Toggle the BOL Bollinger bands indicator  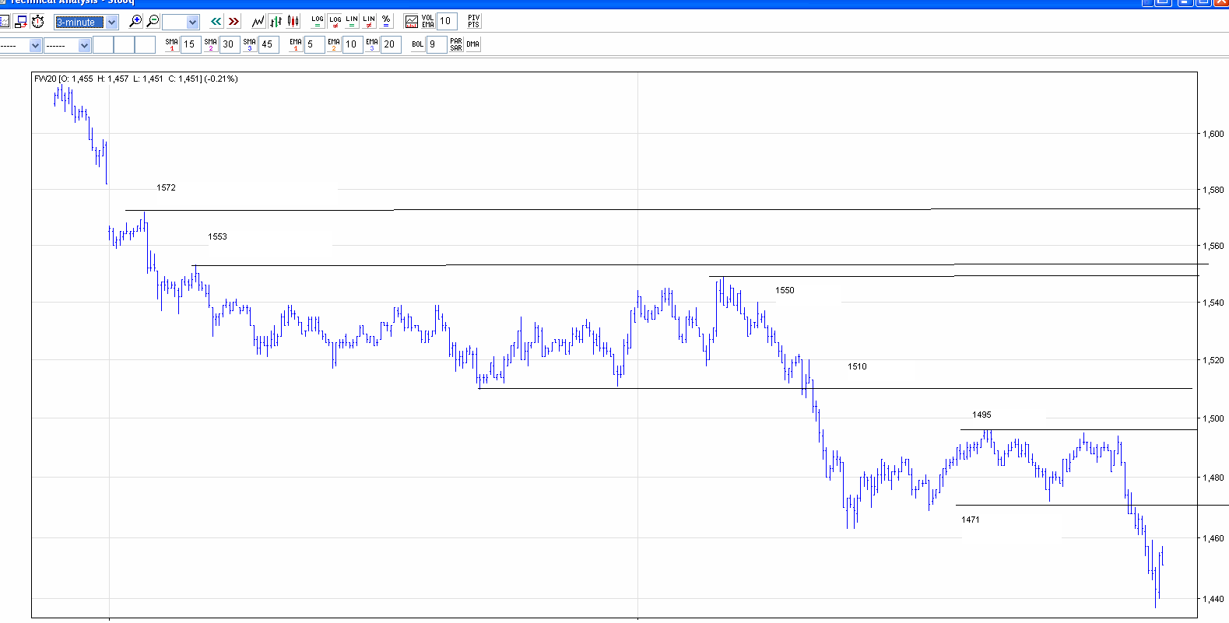[418, 44]
